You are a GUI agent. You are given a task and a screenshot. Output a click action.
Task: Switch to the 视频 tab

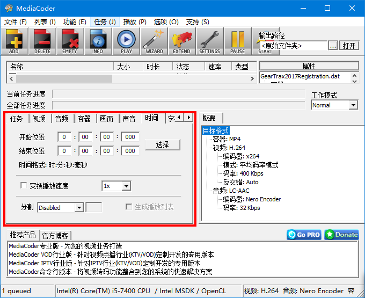tap(39, 119)
